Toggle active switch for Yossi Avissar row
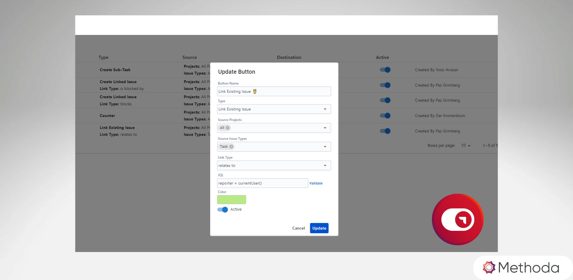 [385, 70]
